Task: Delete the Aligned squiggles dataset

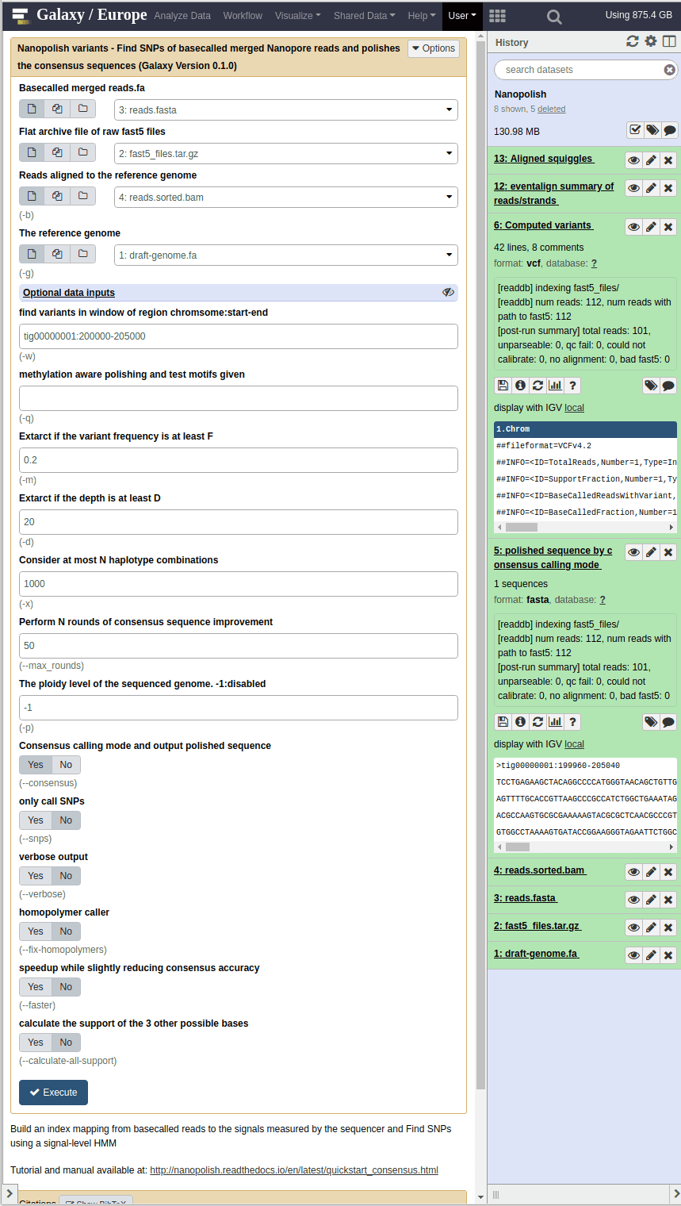Action: 668,160
